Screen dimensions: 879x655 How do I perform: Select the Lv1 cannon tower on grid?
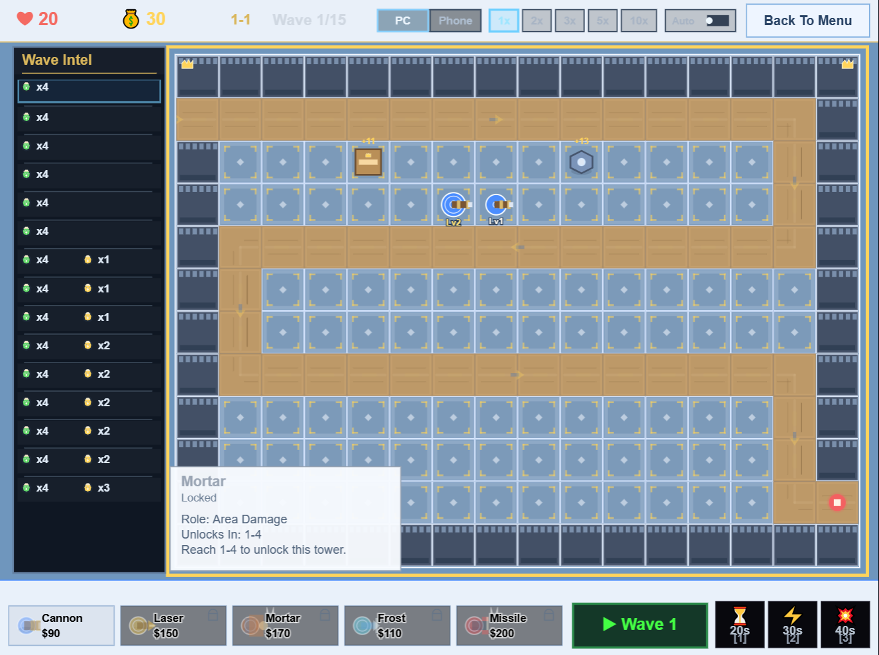coord(497,205)
